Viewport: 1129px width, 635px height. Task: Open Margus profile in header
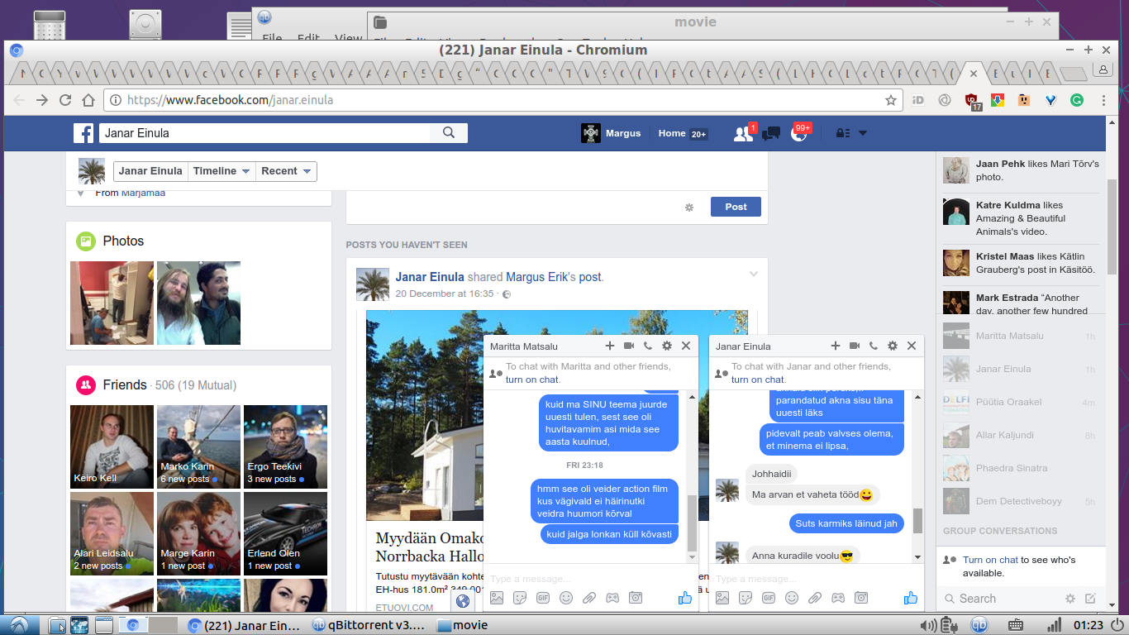611,133
